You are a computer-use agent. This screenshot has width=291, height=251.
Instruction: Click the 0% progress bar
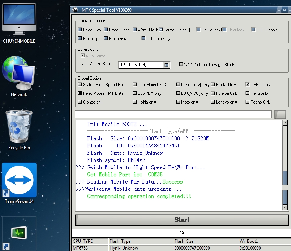(x=182, y=233)
